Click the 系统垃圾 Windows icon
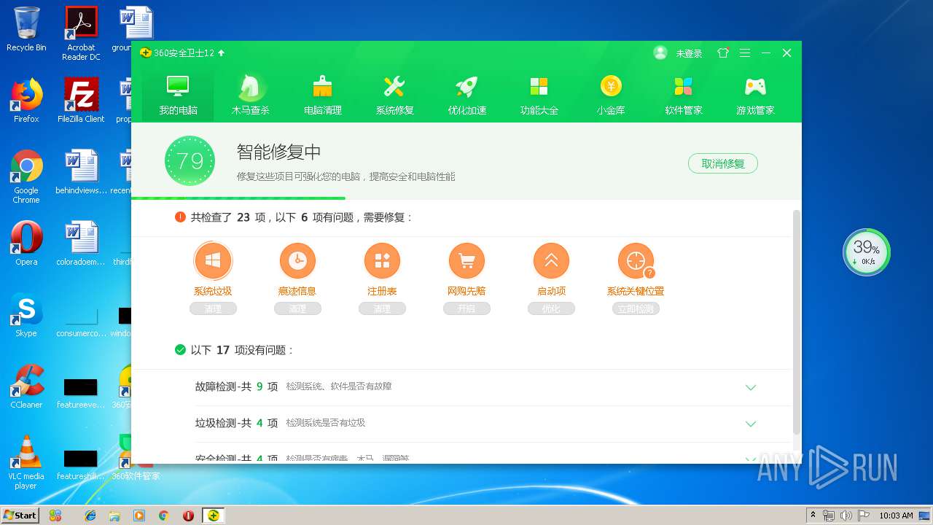 point(213,261)
